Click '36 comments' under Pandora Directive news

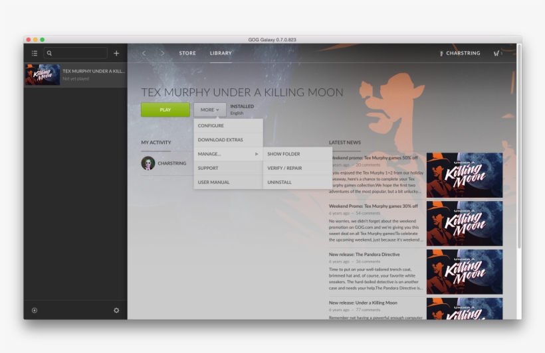point(368,261)
